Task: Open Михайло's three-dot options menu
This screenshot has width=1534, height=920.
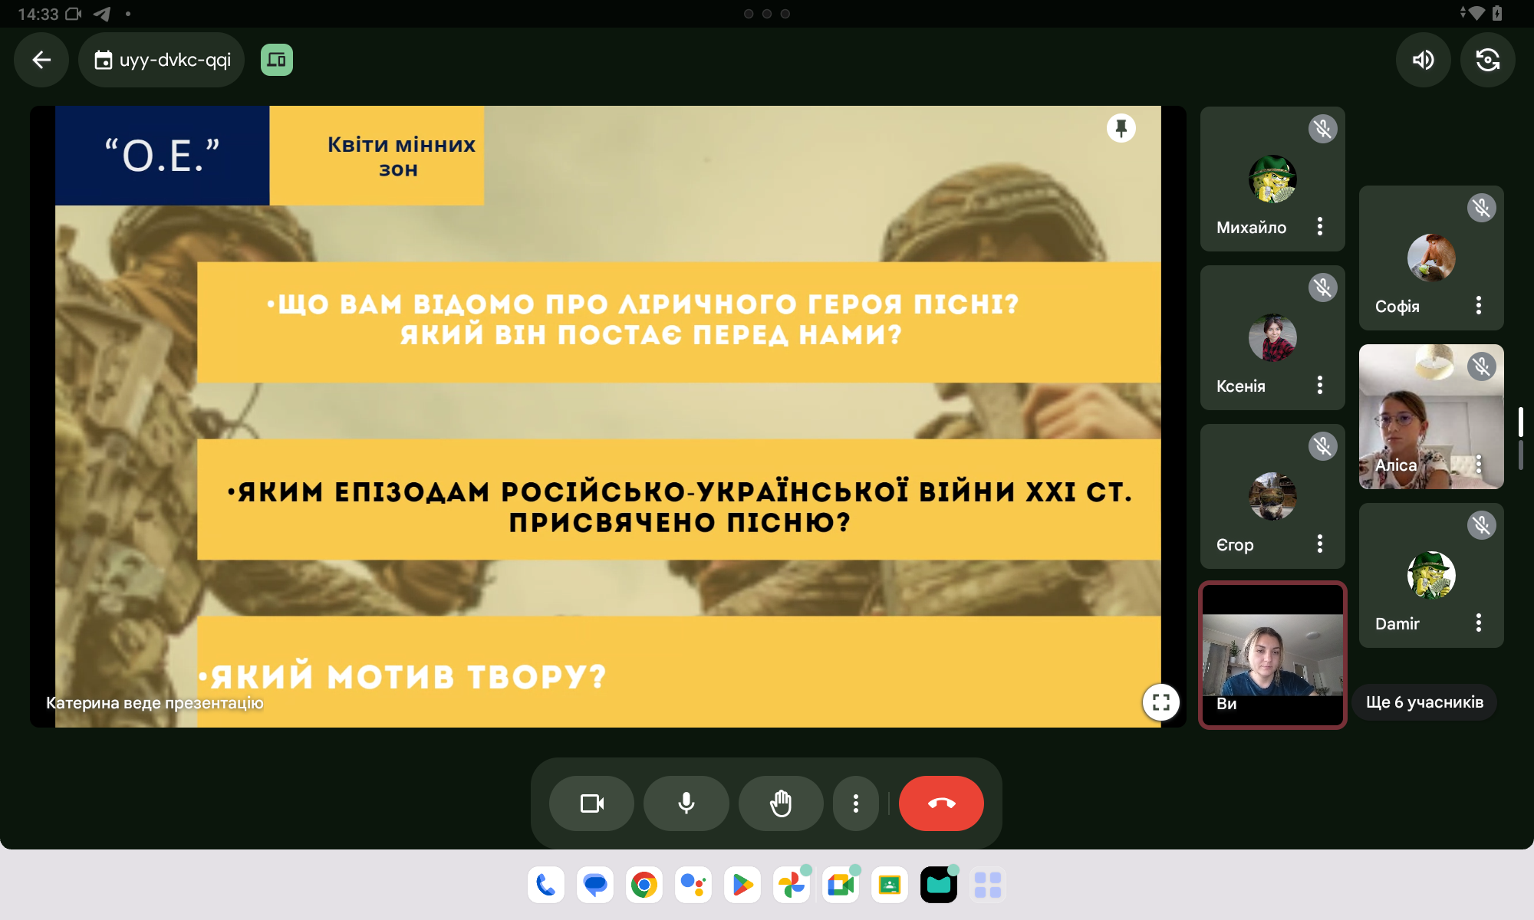Action: click(x=1320, y=226)
